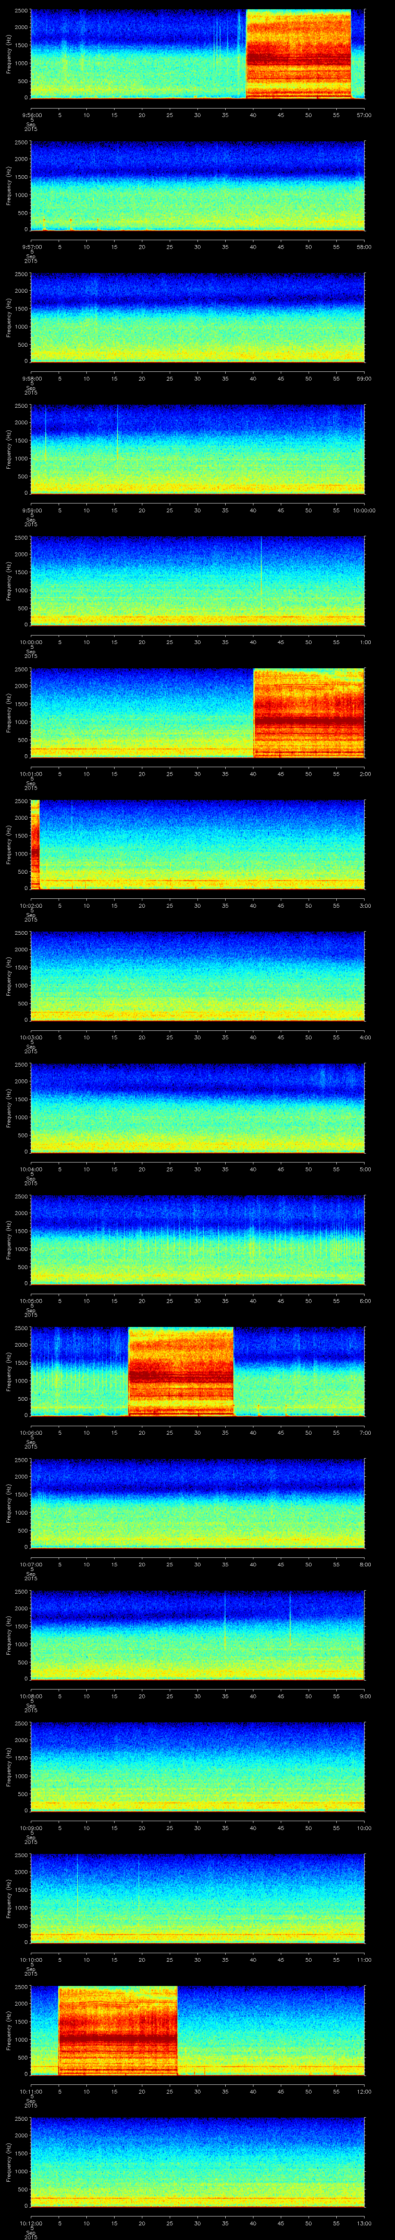The height and width of the screenshot is (2240, 395).
Task: Click the red broadband event in the 10:06 spectrogram
Action: [x=181, y=1371]
